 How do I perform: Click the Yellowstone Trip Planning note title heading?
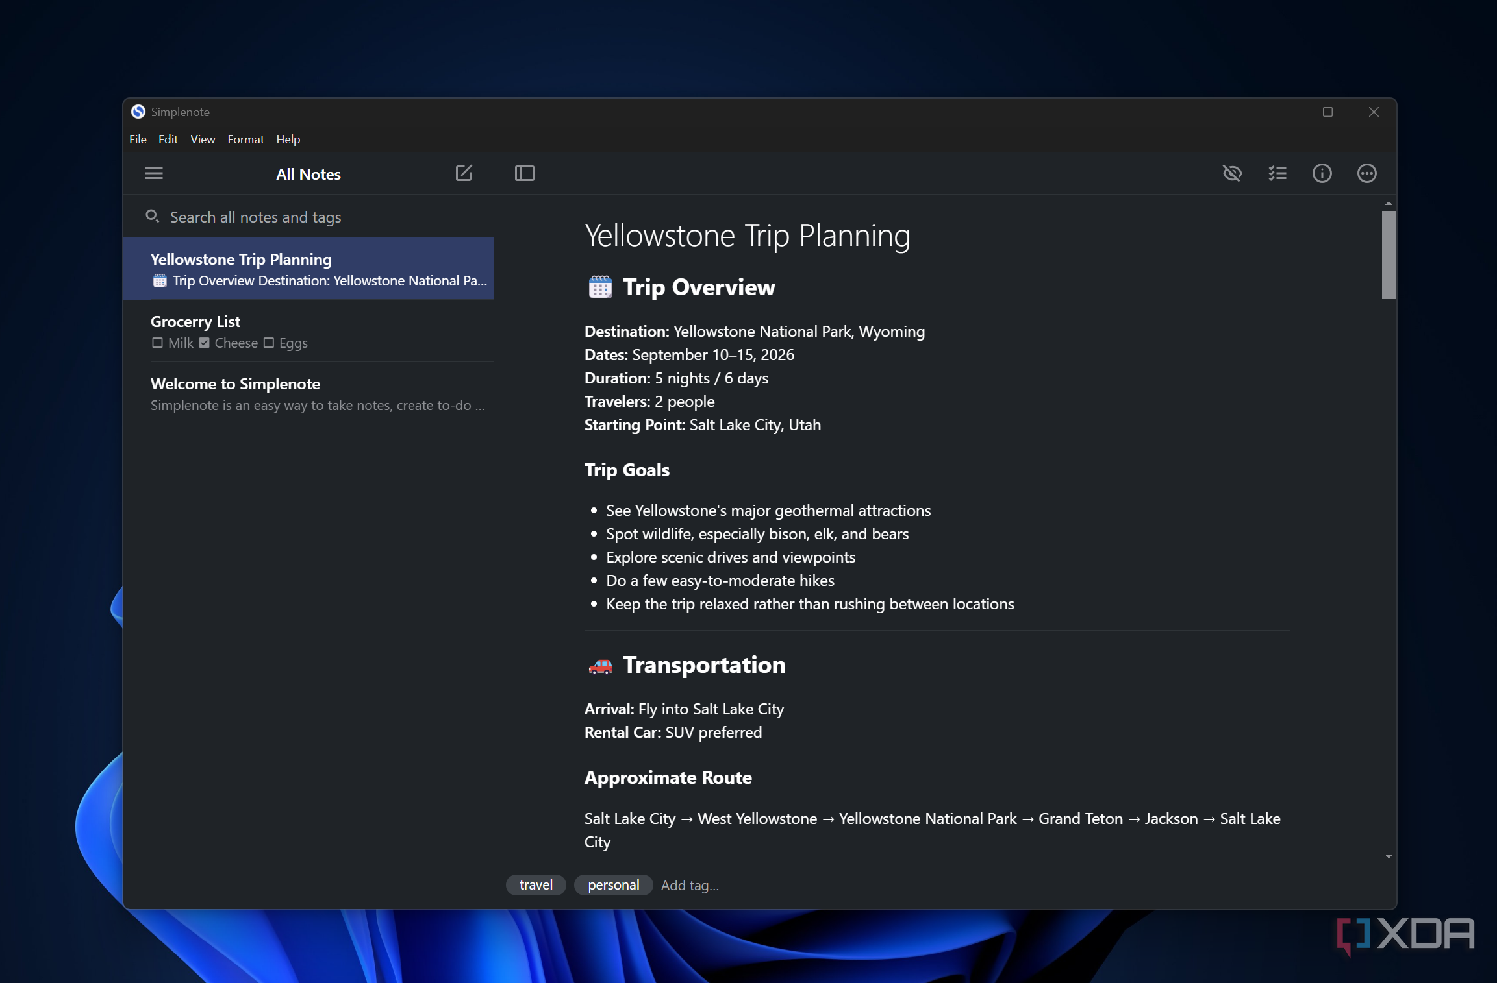click(x=748, y=235)
